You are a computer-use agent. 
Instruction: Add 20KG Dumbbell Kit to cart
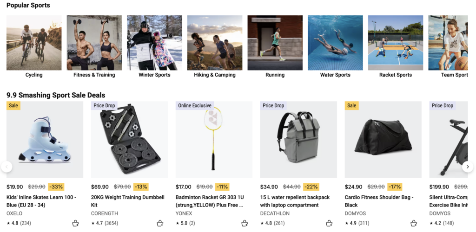160,223
